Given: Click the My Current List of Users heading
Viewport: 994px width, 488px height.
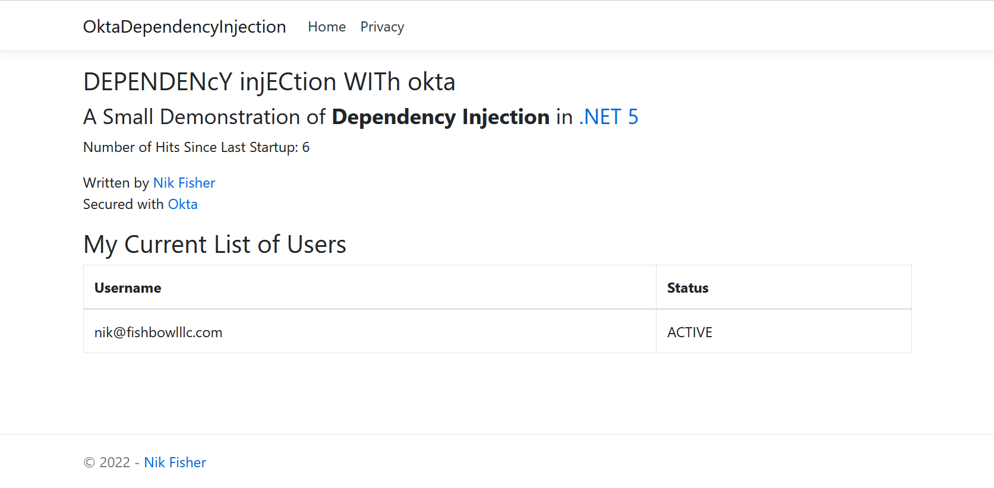Looking at the screenshot, I should tap(214, 245).
